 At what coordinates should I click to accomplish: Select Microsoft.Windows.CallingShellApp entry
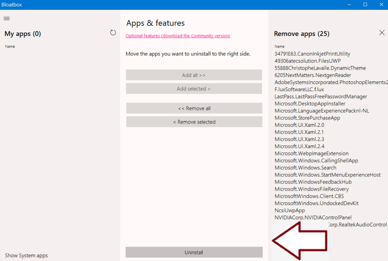tap(316, 161)
